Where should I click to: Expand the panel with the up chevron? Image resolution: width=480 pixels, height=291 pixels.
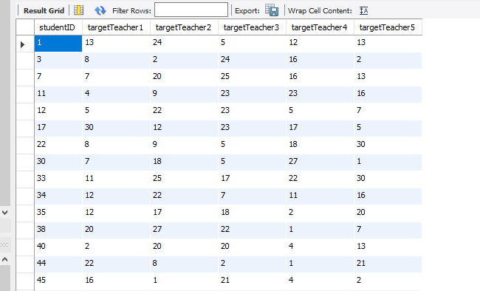click(5, 259)
